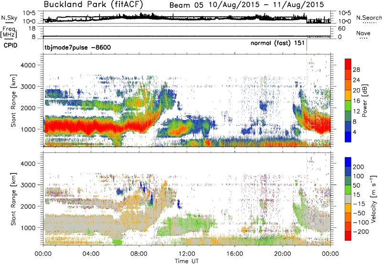Click the "Nave" legend label
Screen dimensions: 382x264
pyautogui.click(x=363, y=33)
